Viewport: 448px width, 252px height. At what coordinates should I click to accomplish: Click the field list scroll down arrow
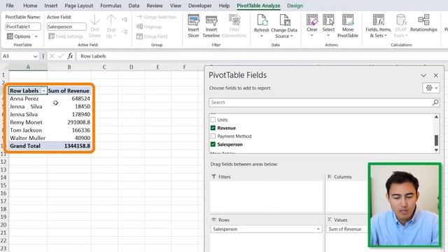pyautogui.click(x=436, y=150)
